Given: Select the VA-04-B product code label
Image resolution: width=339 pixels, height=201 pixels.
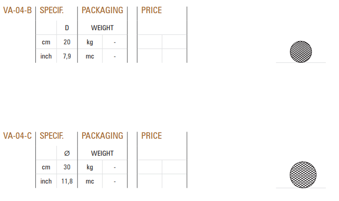Looking at the screenshot, I should click(17, 10).
